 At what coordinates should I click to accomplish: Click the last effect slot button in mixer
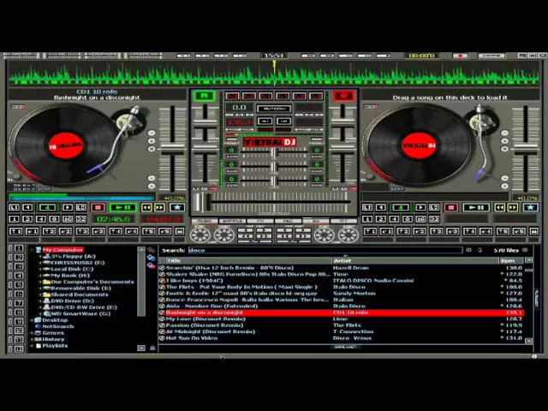316,96
